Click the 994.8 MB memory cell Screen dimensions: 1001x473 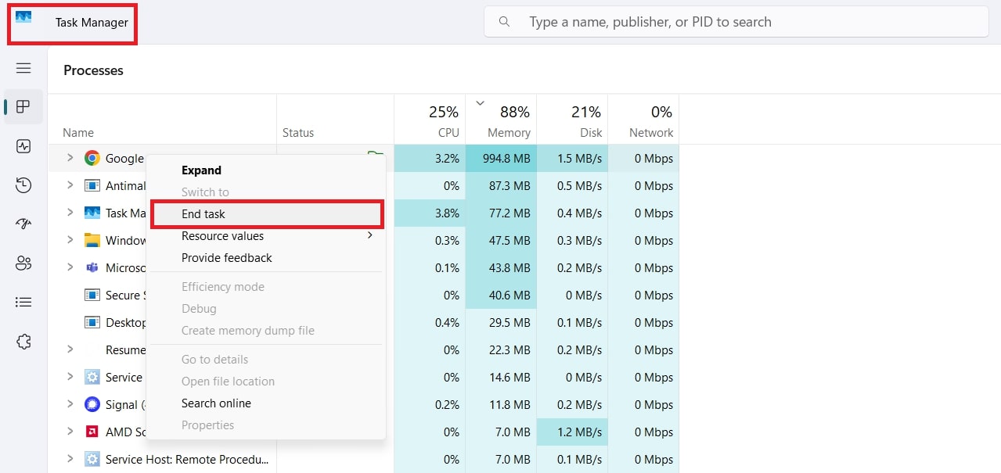click(501, 158)
